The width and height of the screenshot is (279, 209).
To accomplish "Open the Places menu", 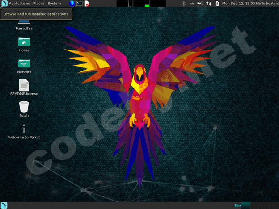I will 38,4.
